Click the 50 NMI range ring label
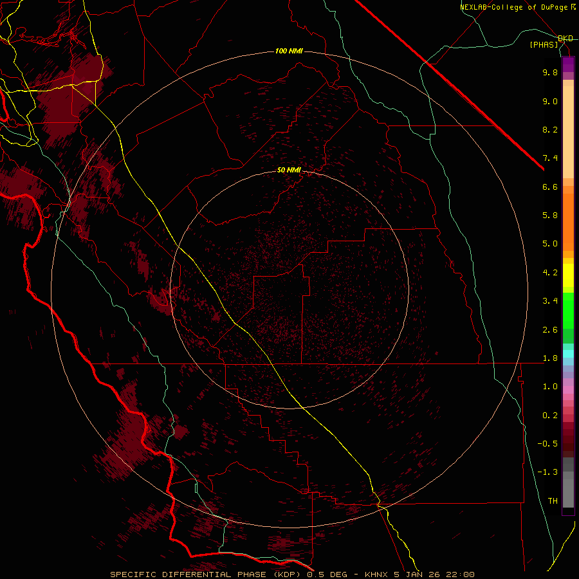 tap(289, 170)
